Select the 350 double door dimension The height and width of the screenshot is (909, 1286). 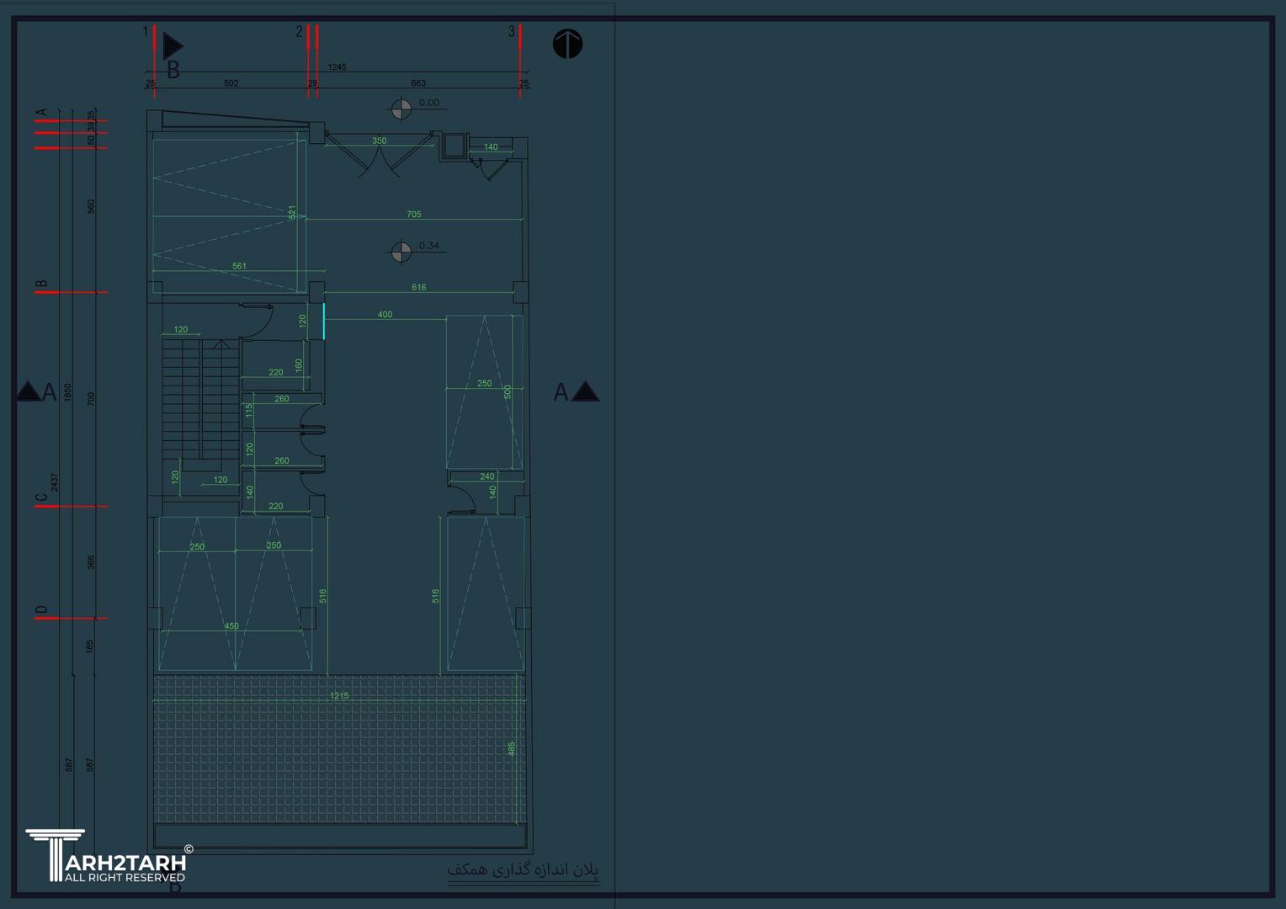click(380, 141)
